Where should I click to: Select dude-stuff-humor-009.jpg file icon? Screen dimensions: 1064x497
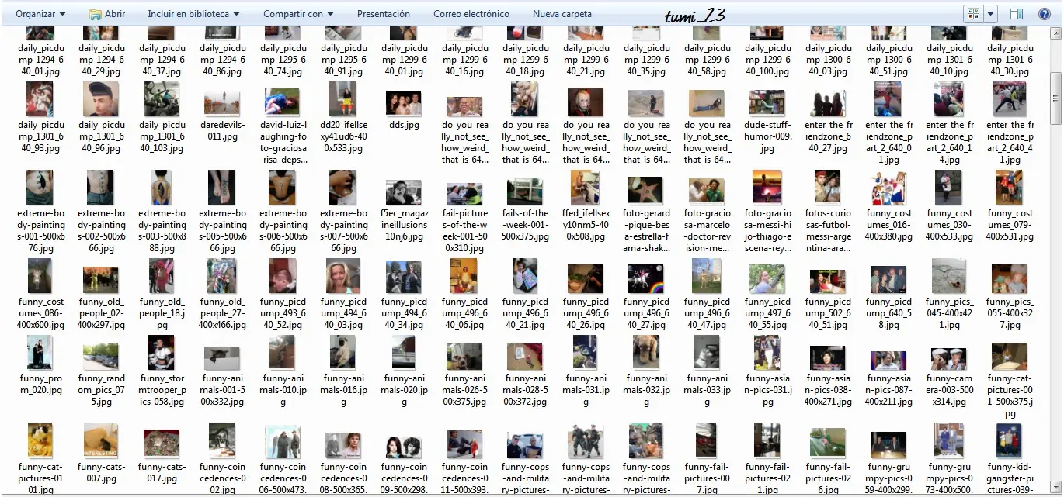point(767,102)
